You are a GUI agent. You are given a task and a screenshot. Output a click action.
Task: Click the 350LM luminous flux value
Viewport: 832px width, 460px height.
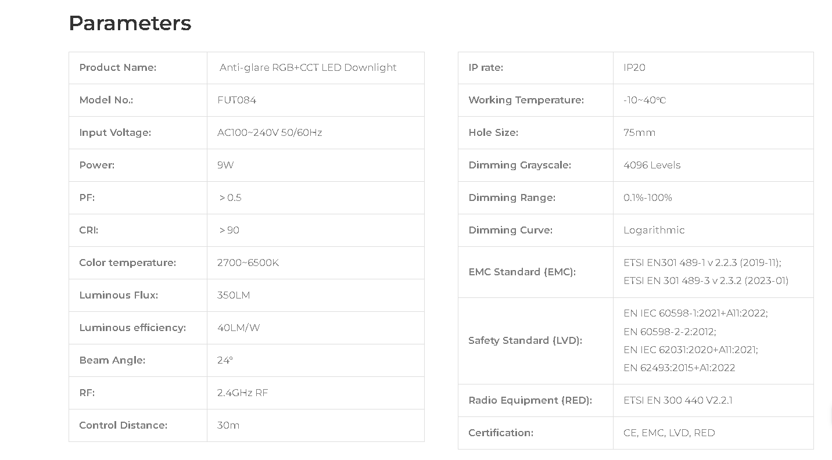234,295
